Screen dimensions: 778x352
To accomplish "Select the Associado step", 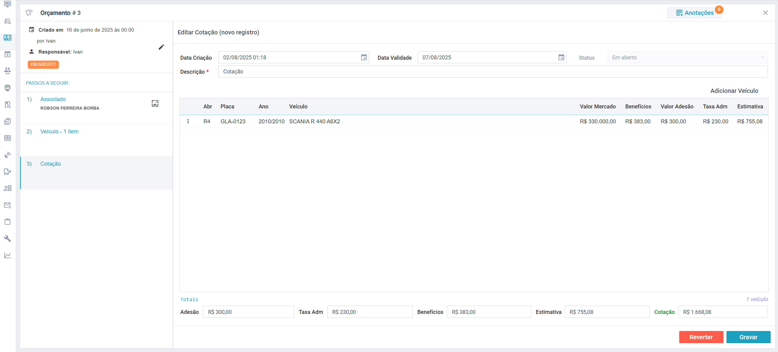I will click(53, 99).
